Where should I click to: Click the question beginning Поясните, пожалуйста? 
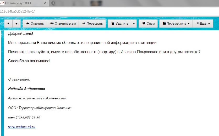click(x=104, y=52)
